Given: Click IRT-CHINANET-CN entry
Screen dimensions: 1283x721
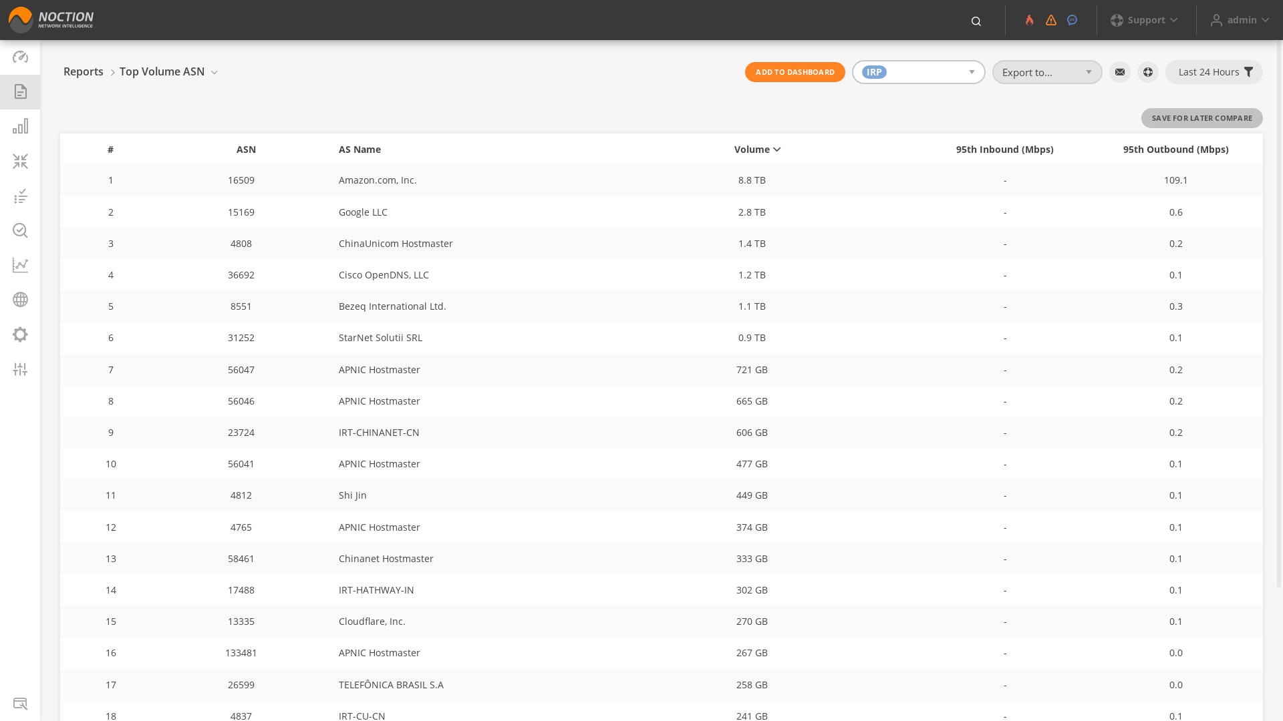Looking at the screenshot, I should pos(379,433).
